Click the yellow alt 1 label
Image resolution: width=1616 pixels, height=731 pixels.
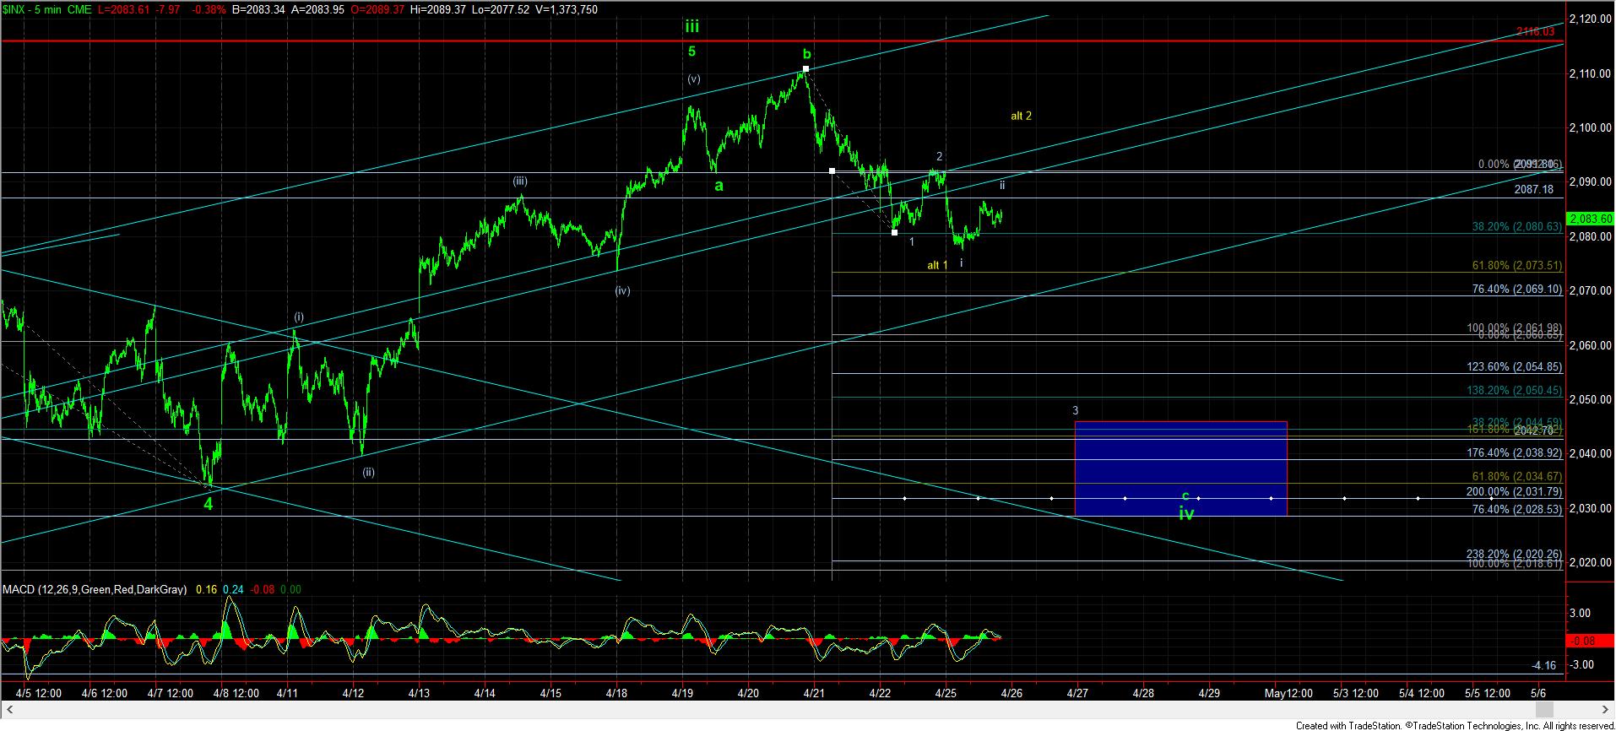(937, 265)
